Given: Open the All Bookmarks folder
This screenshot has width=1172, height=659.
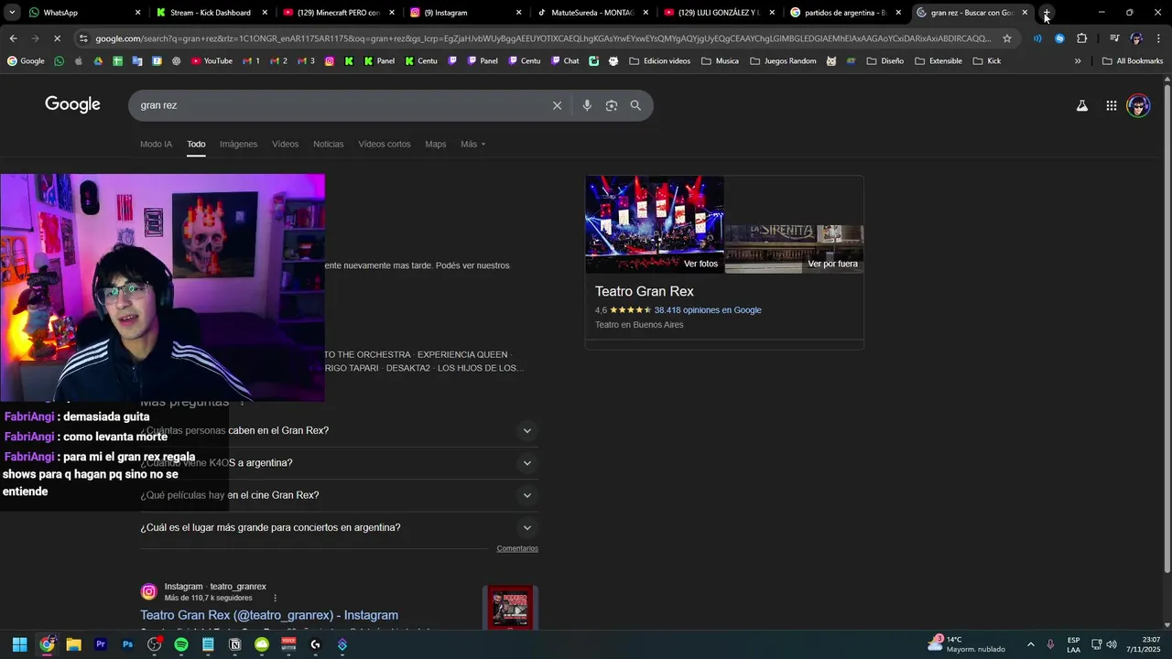Looking at the screenshot, I should [x=1133, y=61].
